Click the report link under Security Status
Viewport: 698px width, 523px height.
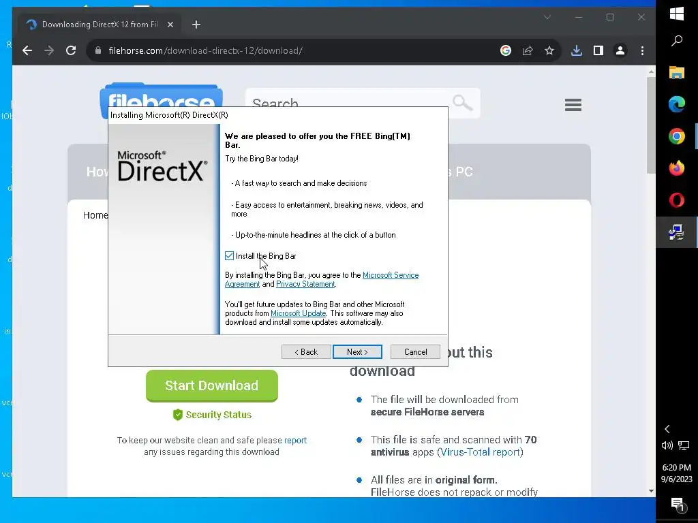296,441
